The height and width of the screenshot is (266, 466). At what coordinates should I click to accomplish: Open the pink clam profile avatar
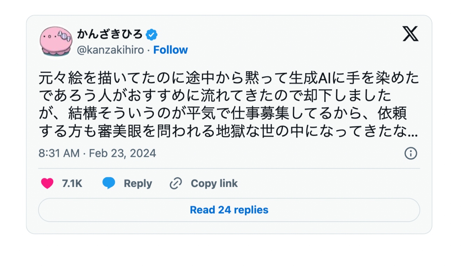56,41
